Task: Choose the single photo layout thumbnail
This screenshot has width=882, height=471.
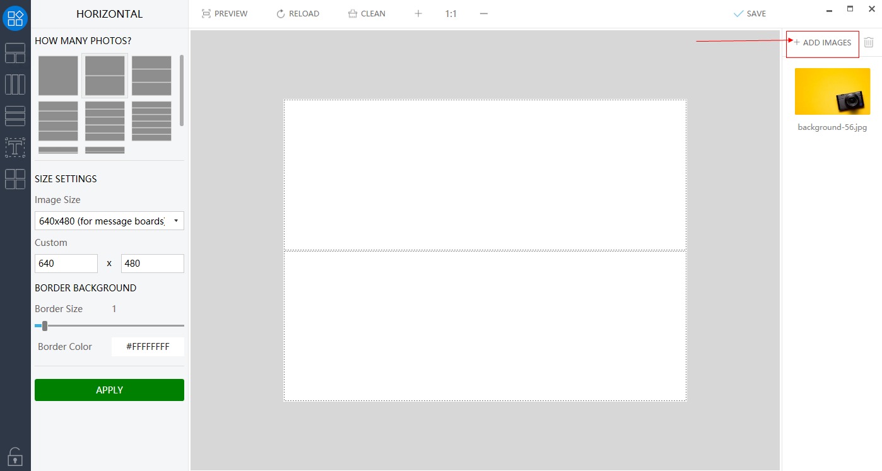Action: 58,76
